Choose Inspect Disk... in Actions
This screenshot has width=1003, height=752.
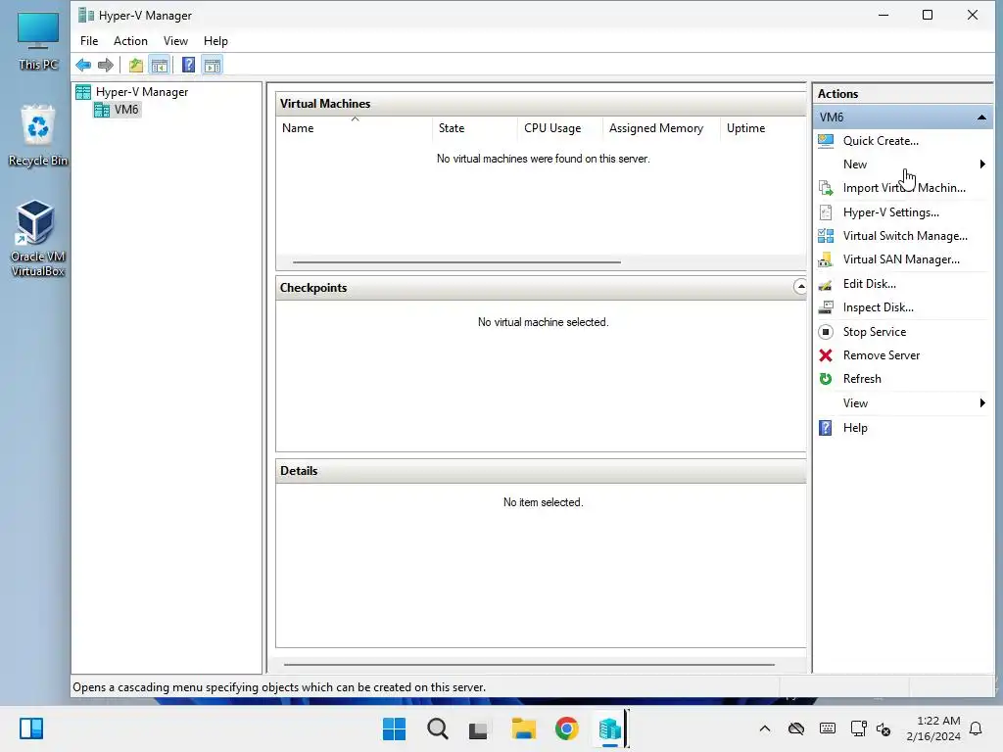(879, 307)
